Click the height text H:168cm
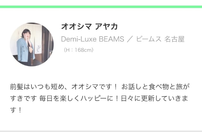The height and width of the screenshot is (132, 202). coord(79,50)
